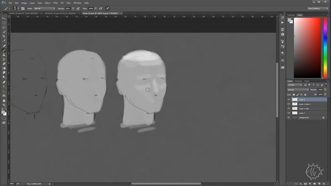Viewport: 331px width, 186px height.
Task: Open the brush Opacity slider arrow
Action: 73,8
